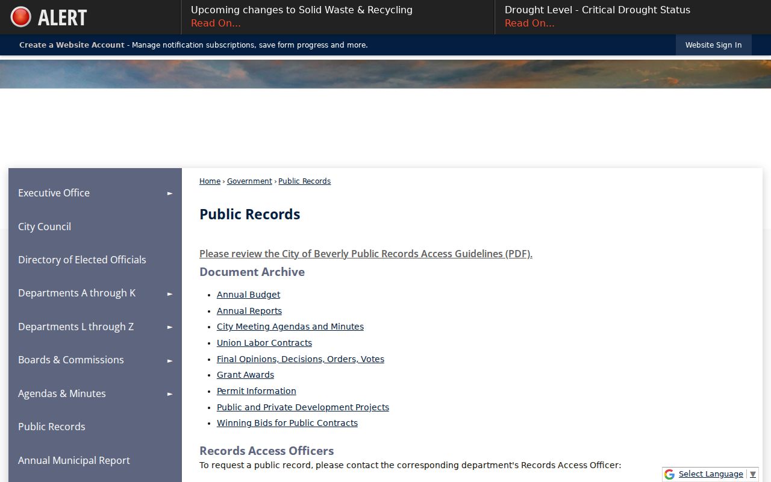Open City Meeting Agendas and Minutes link

coord(290,327)
